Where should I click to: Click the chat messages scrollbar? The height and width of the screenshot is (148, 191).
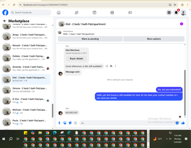(185, 93)
